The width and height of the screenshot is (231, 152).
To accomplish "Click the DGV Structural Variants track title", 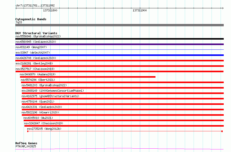I will pos(36,33).
